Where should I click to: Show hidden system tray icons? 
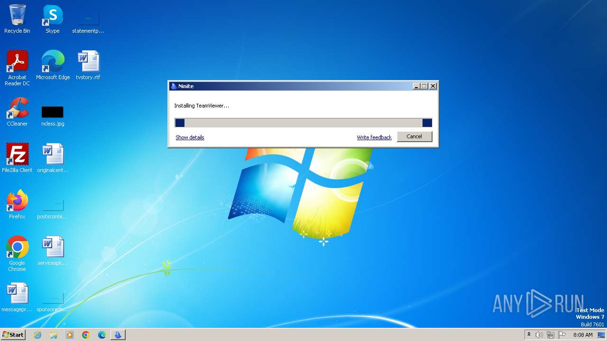point(529,334)
